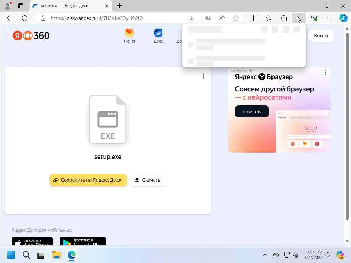Open the tab actions menu icon
This screenshot has width=351, height=263.
[x=21, y=6]
